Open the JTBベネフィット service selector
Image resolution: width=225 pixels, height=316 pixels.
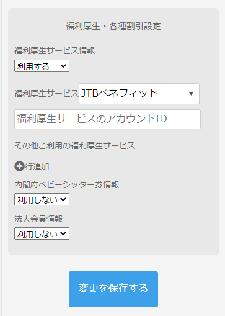tap(139, 94)
